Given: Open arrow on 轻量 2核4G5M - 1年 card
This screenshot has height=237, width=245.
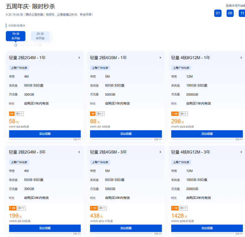Looking at the screenshot, I should pos(160,58).
